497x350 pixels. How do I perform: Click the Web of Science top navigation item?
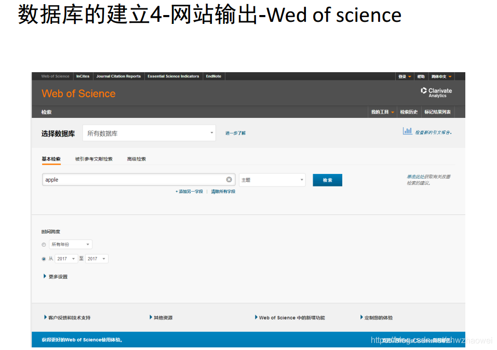tap(55, 76)
